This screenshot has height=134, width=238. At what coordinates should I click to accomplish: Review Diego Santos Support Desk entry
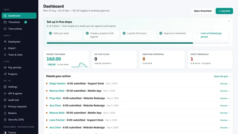pyautogui.click(x=225, y=84)
